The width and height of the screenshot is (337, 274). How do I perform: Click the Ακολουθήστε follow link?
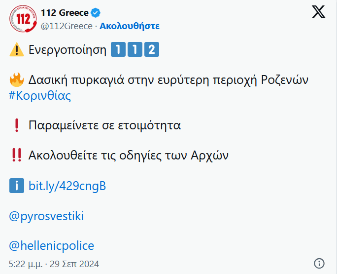(130, 26)
